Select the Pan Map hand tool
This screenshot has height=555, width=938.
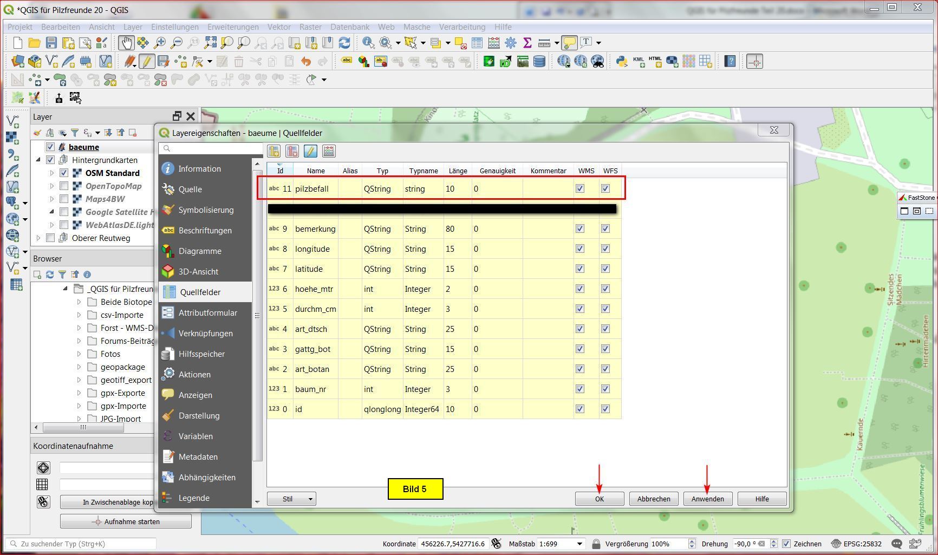126,43
